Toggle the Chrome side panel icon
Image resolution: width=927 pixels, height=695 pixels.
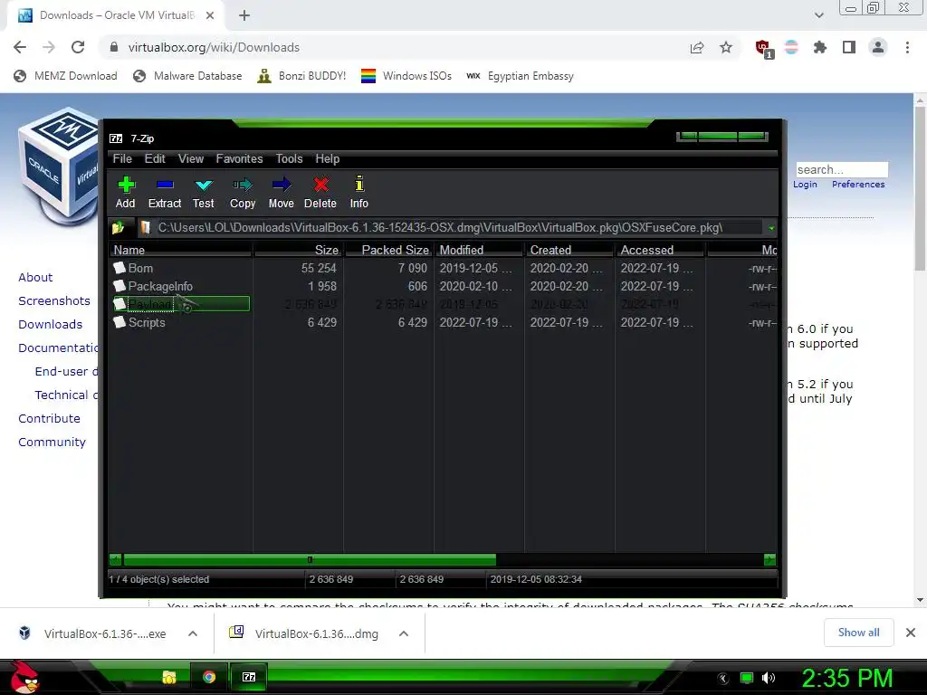pyautogui.click(x=849, y=47)
